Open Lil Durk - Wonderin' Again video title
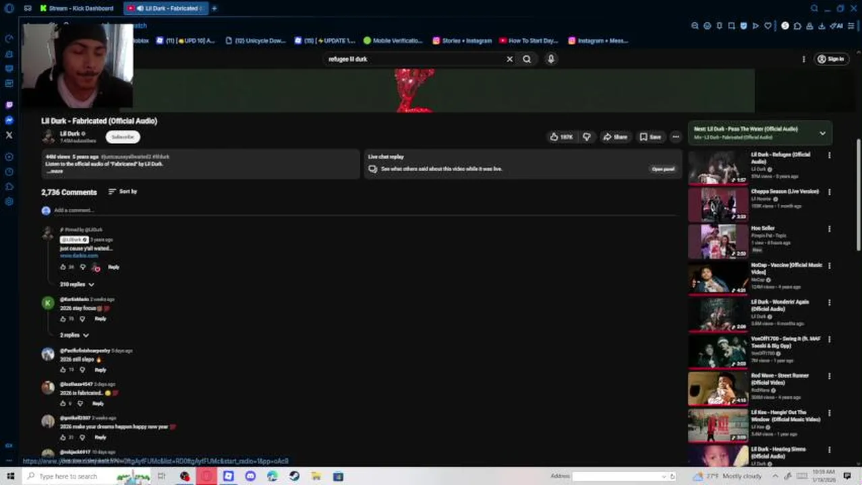This screenshot has width=862, height=485. [780, 305]
